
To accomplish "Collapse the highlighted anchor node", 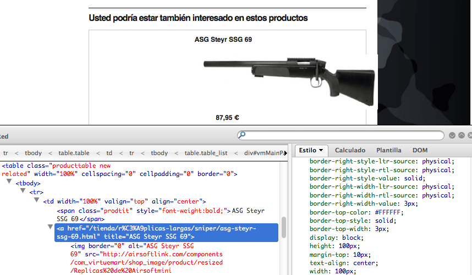I will [50, 227].
